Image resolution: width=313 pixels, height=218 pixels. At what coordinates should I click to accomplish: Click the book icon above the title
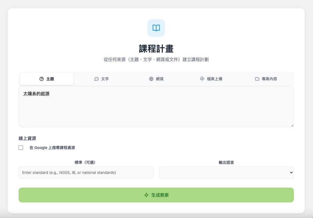[156, 28]
